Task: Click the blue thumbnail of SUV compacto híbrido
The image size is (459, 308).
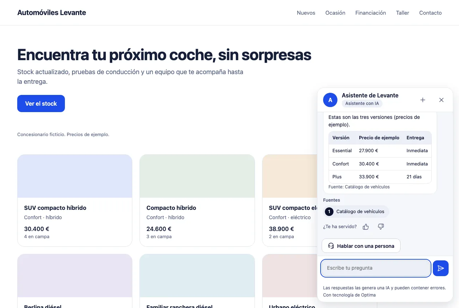Action: (x=75, y=176)
